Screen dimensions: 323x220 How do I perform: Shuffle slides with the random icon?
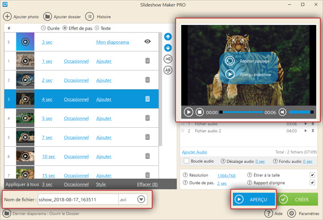[168, 59]
